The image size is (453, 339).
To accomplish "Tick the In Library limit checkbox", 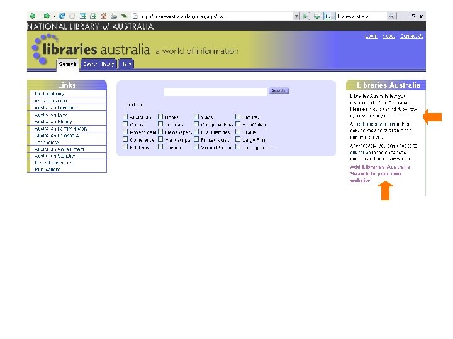I will click(x=125, y=147).
